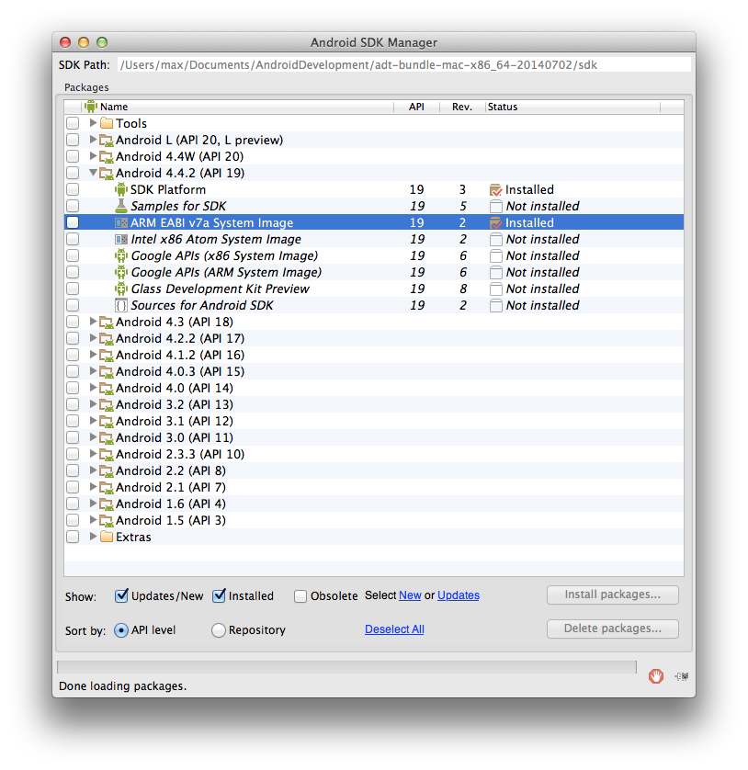Viewport: 748px width, 770px height.
Task: Enable the Obsolete show checkbox
Action: point(300,596)
